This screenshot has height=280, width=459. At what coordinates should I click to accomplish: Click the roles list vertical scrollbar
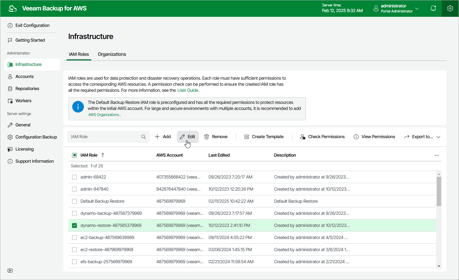[x=439, y=192]
